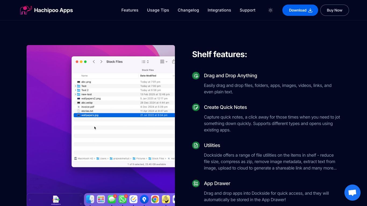Screen dimensions: 367x206
Task: Select the Test 2 folder name row
Action: (x=85, y=90)
